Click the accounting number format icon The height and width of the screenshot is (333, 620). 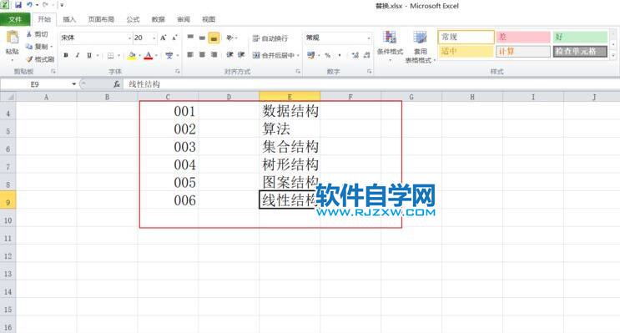[310, 55]
